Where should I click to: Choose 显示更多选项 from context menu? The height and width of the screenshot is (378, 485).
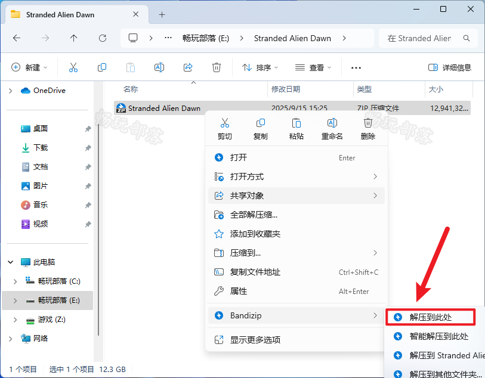(x=296, y=340)
